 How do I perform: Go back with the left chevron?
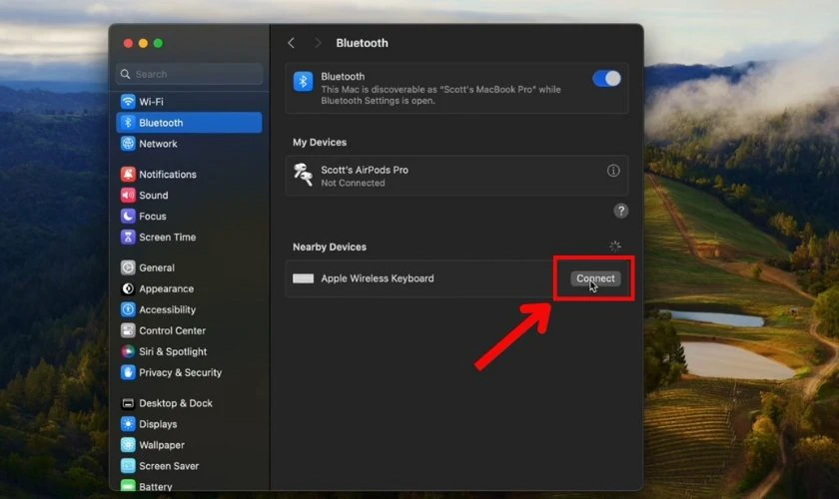(x=291, y=43)
